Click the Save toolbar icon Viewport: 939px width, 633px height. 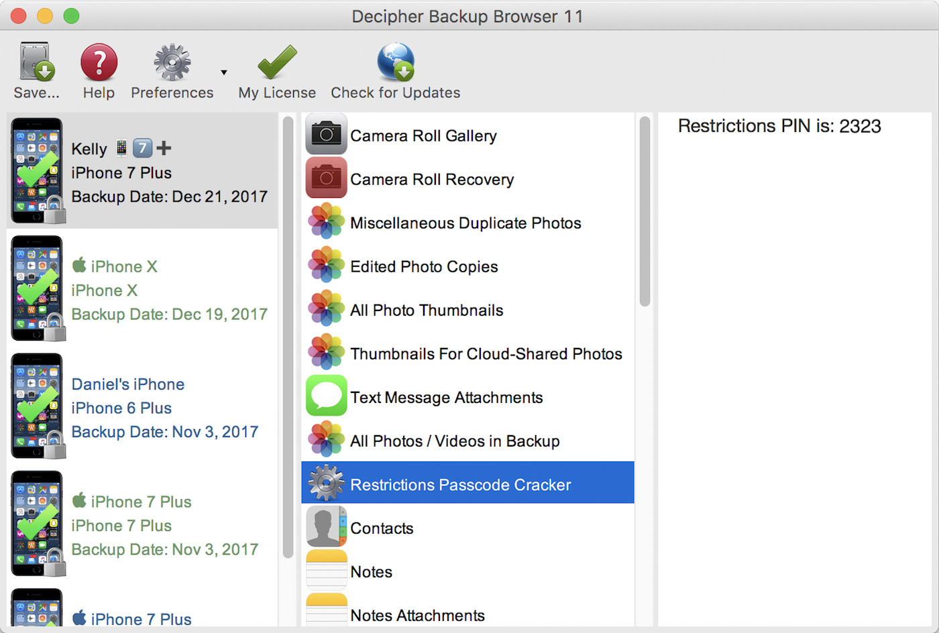click(37, 62)
